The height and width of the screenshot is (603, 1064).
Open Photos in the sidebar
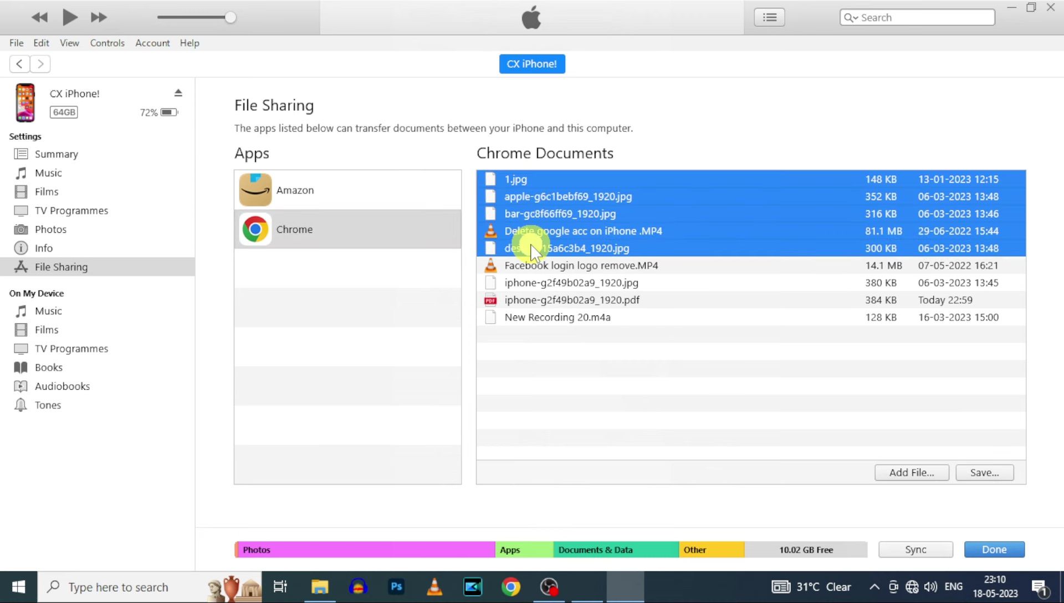(x=50, y=229)
